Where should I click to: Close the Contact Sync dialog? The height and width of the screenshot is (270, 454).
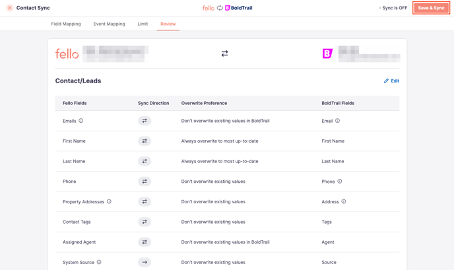9,8
